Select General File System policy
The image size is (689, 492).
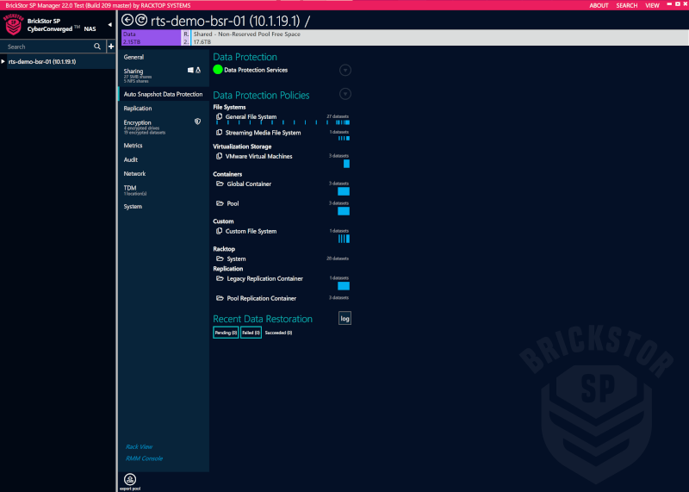coord(251,116)
